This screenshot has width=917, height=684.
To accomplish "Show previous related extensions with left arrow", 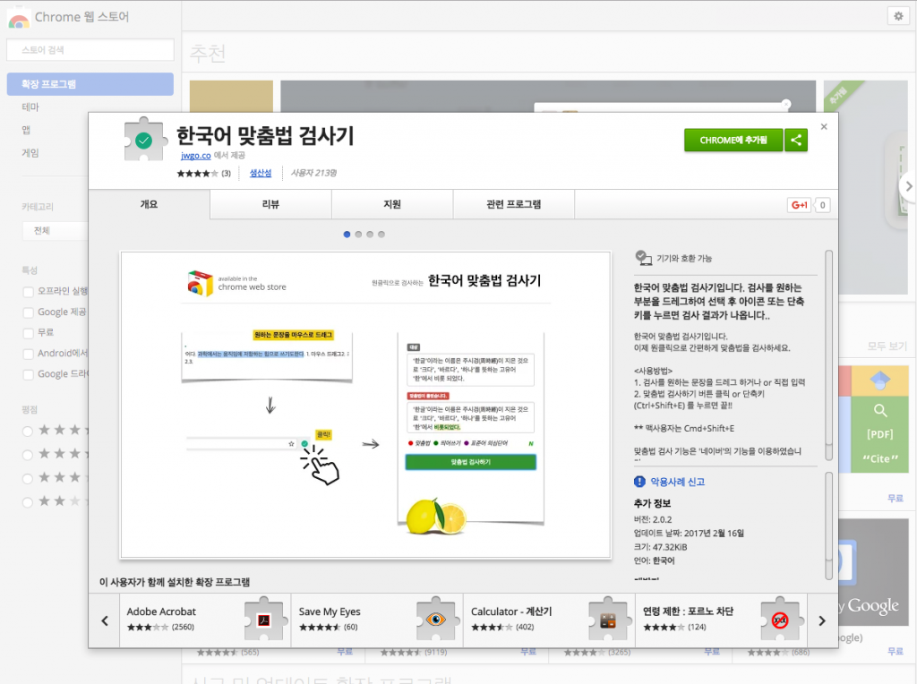I will click(x=105, y=620).
